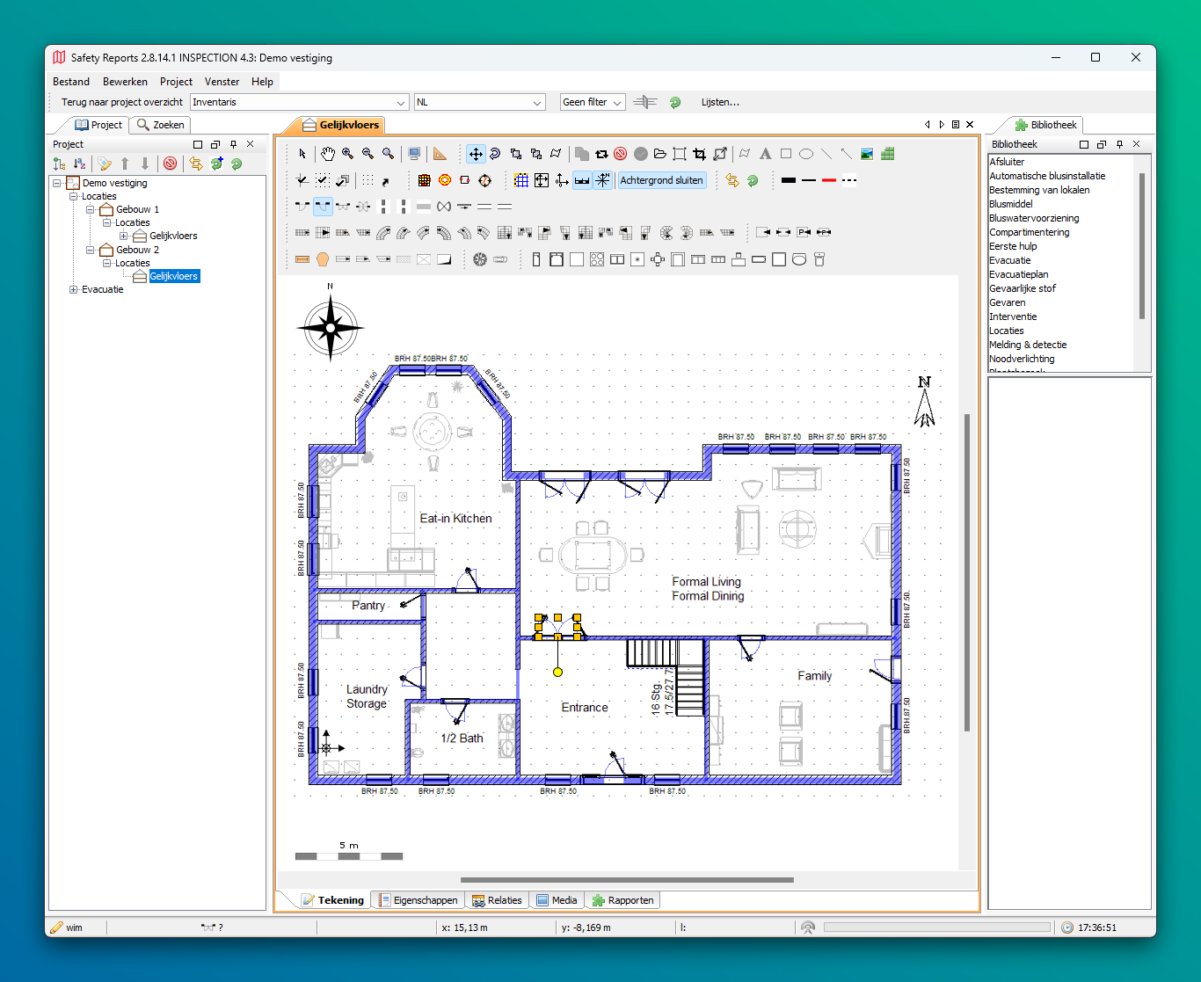This screenshot has width=1201, height=982.
Task: Click the toilet fixture symbol icon
Action: coord(819,259)
